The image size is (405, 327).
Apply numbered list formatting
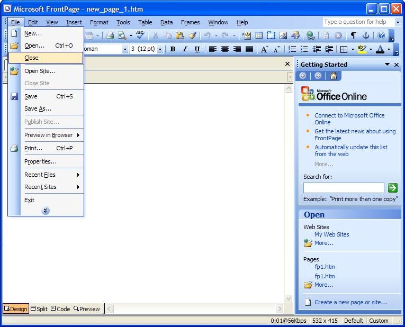292,49
